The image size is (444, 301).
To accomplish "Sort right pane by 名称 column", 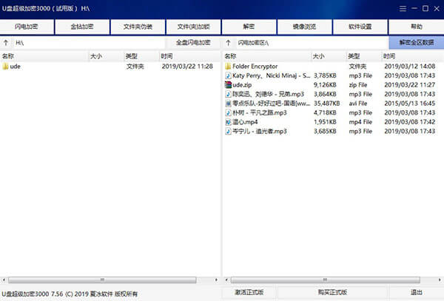I will [x=267, y=56].
